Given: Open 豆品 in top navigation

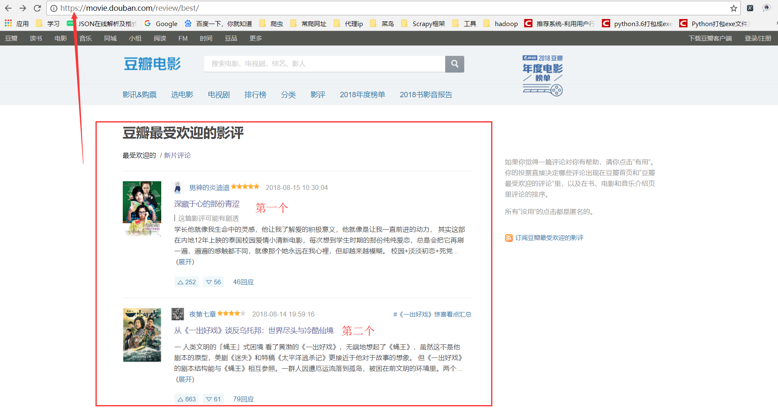Looking at the screenshot, I should click(x=231, y=38).
